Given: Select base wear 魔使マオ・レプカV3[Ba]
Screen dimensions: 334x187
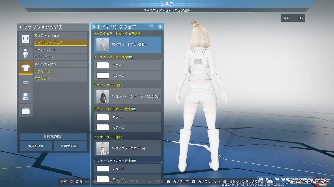Looking at the screenshot, I should click(127, 45).
